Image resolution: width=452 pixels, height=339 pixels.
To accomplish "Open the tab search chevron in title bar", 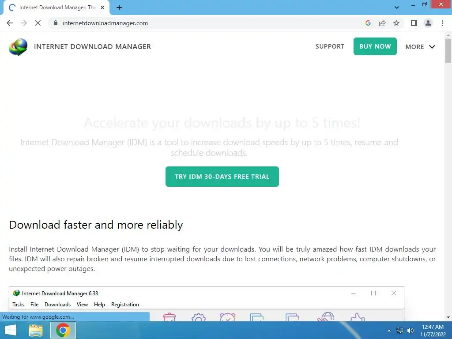I will 397,8.
